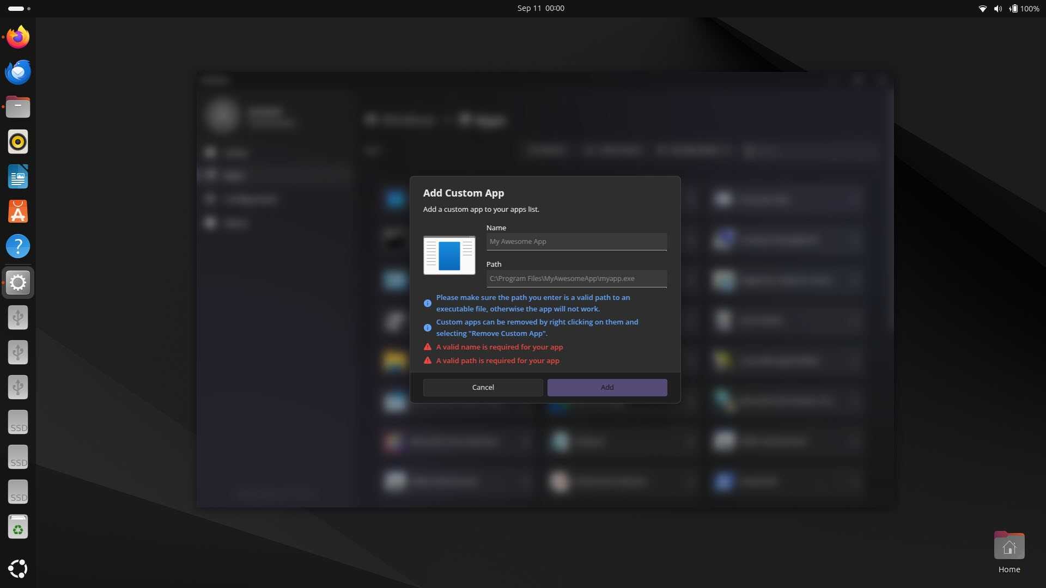The width and height of the screenshot is (1046, 588).
Task: Click the volume icon in top bar
Action: tap(998, 9)
